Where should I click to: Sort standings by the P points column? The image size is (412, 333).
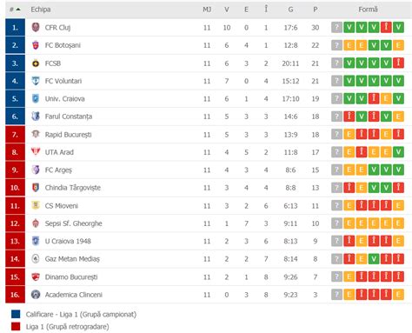pyautogui.click(x=316, y=10)
